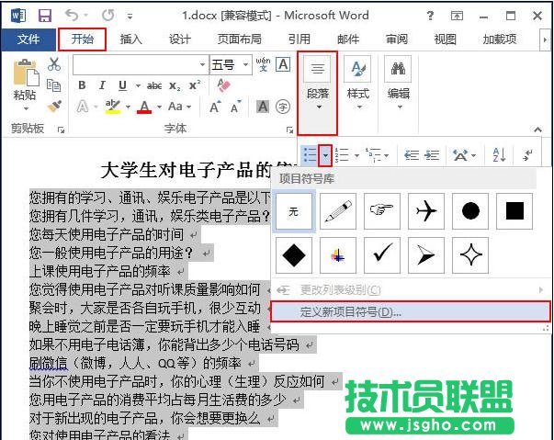Click the Save icon in title bar

45,16
